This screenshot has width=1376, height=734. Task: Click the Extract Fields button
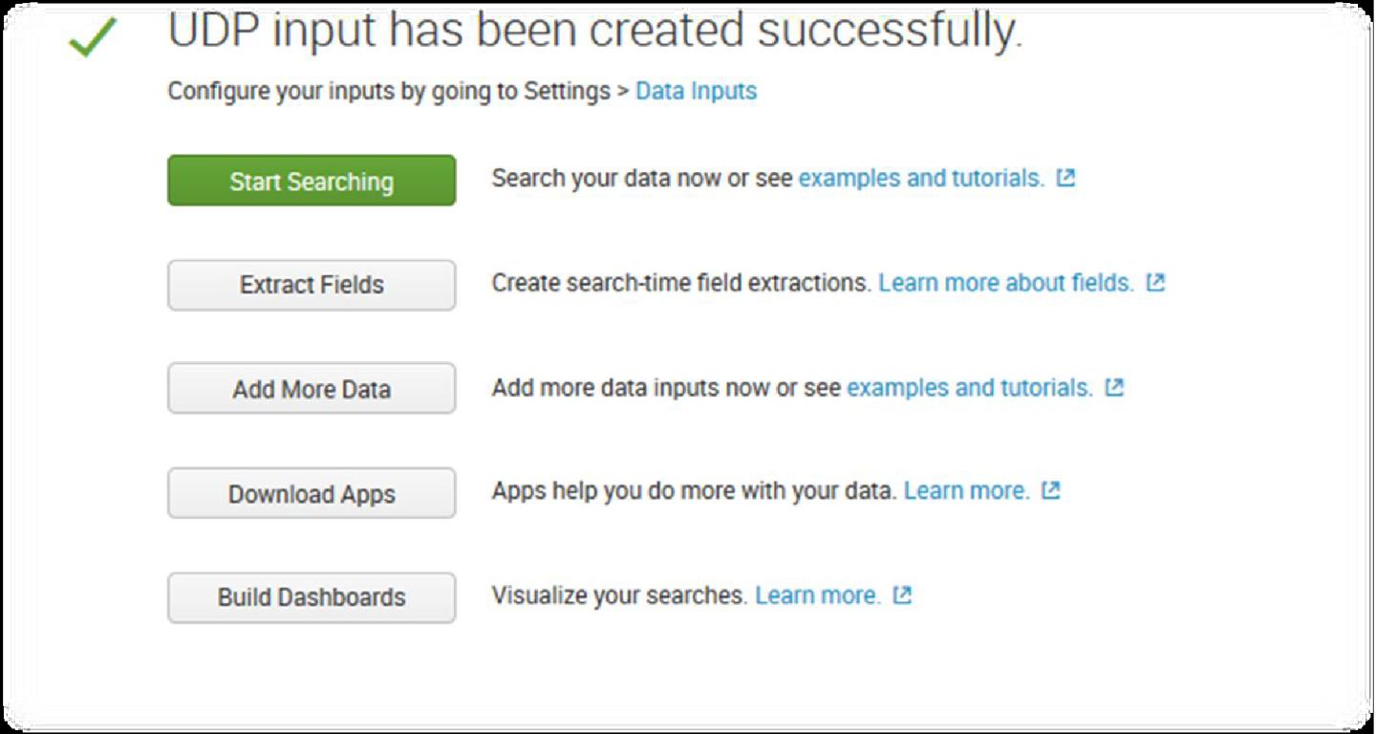pos(312,284)
